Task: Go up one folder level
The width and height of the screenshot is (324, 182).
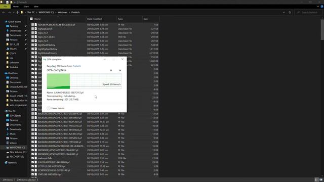Action: (x=17, y=12)
